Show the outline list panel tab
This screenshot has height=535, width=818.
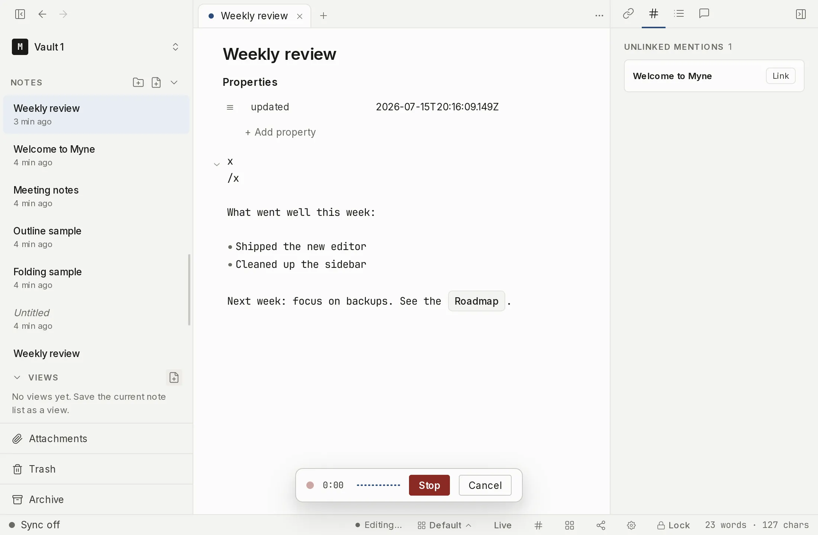679,14
